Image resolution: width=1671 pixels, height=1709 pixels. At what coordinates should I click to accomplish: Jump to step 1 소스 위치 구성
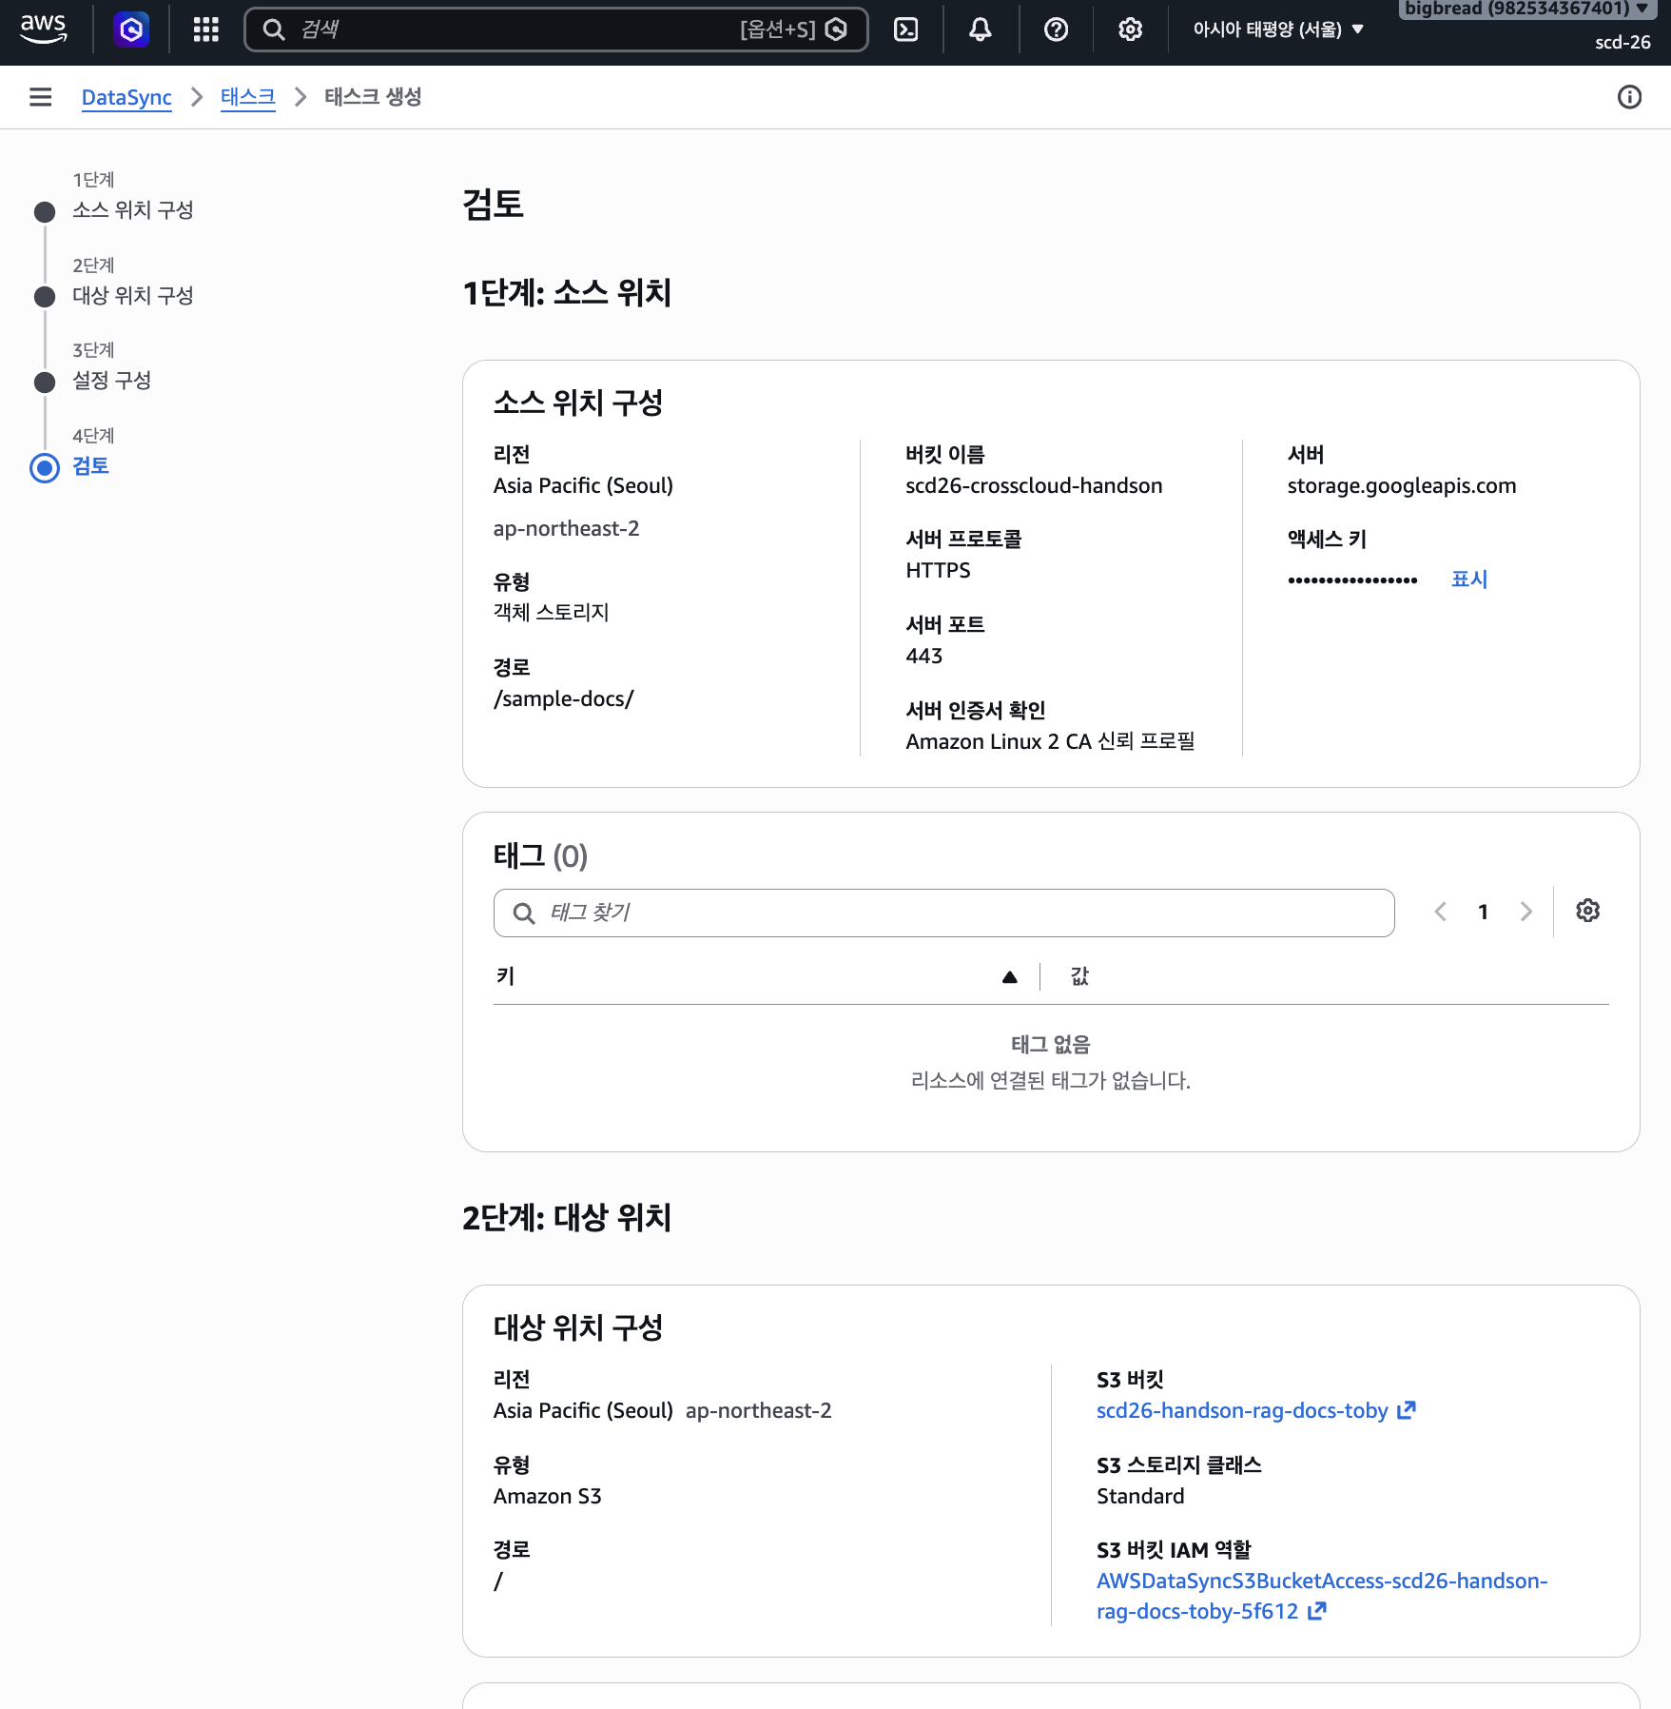coord(132,210)
